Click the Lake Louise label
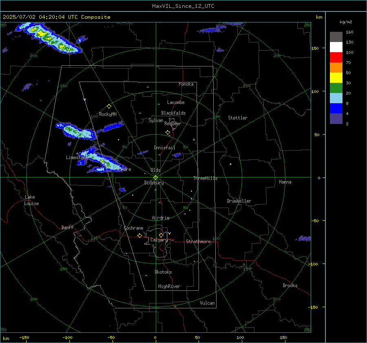Screen dimensions: 367x343 pos(31,200)
